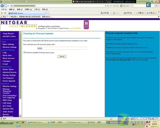Open the Block Services link
160x128 pixels.
coord(9,58)
